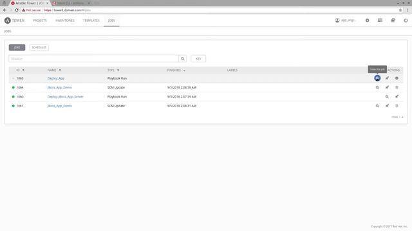
Task: Click job ID 1064
Action: (x=20, y=87)
